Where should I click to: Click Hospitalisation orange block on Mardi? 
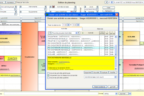click(30, 57)
